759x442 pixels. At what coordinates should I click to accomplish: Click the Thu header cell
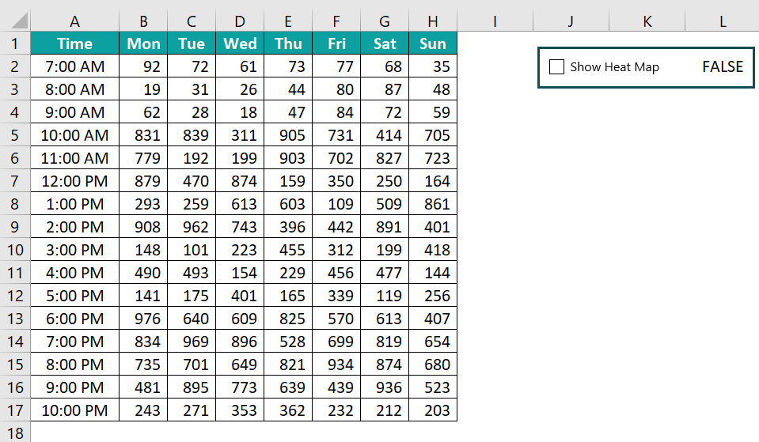288,43
